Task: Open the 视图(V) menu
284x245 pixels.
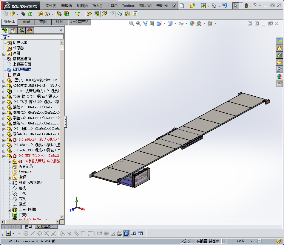Action: click(82, 6)
